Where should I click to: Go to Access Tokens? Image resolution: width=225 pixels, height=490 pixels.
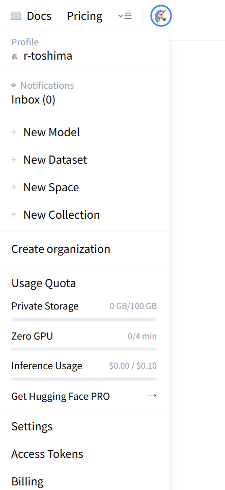[47, 454]
